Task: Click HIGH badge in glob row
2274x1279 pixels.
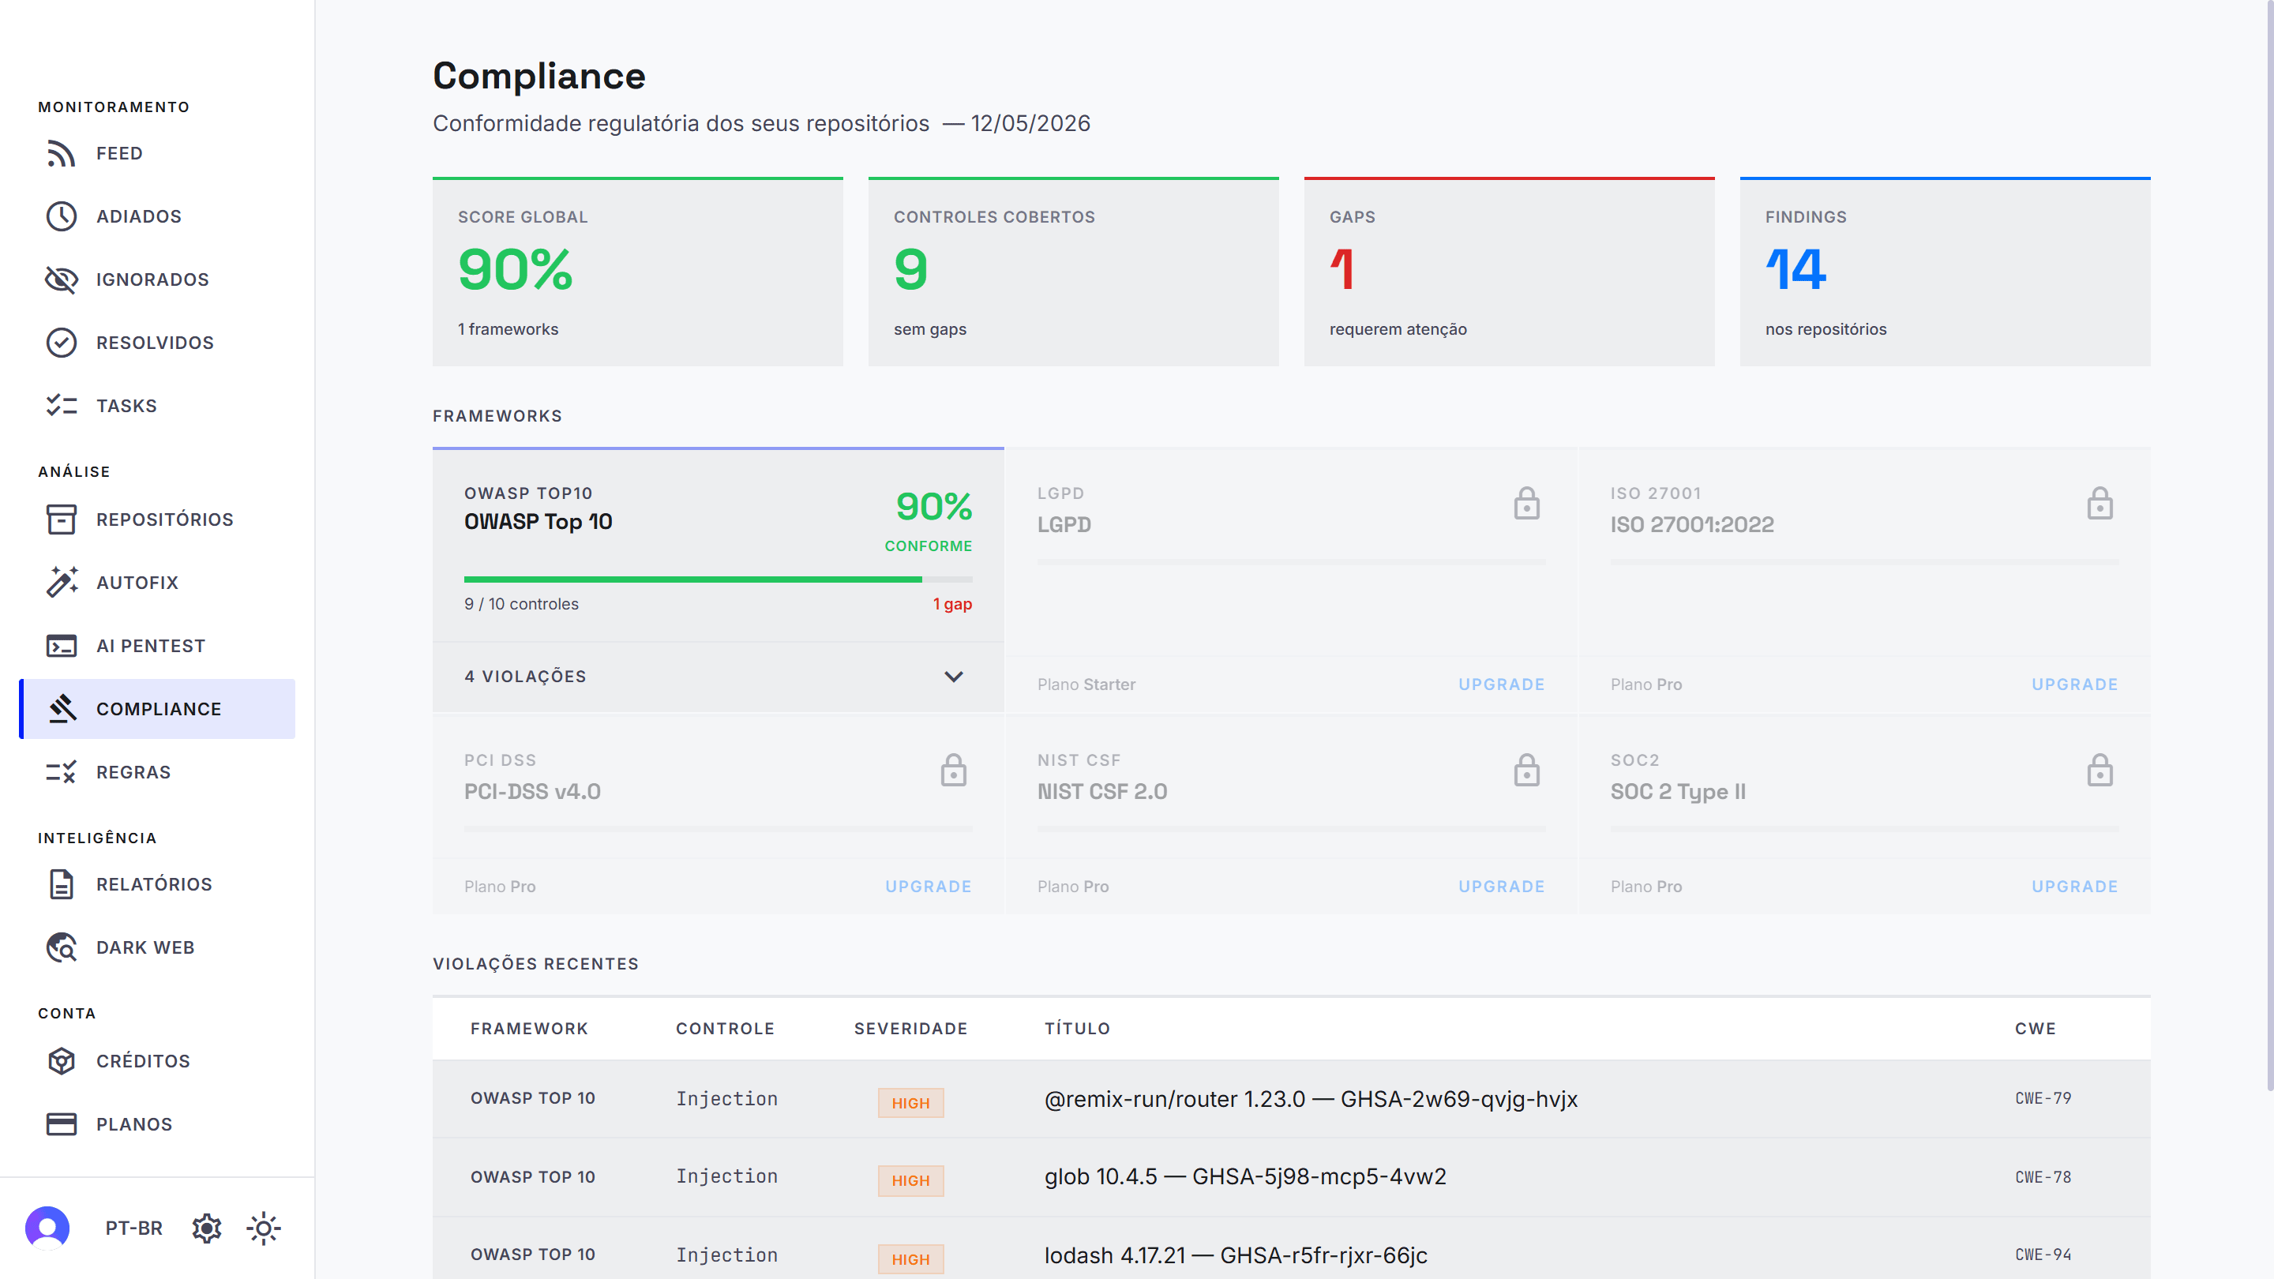Action: click(x=910, y=1180)
